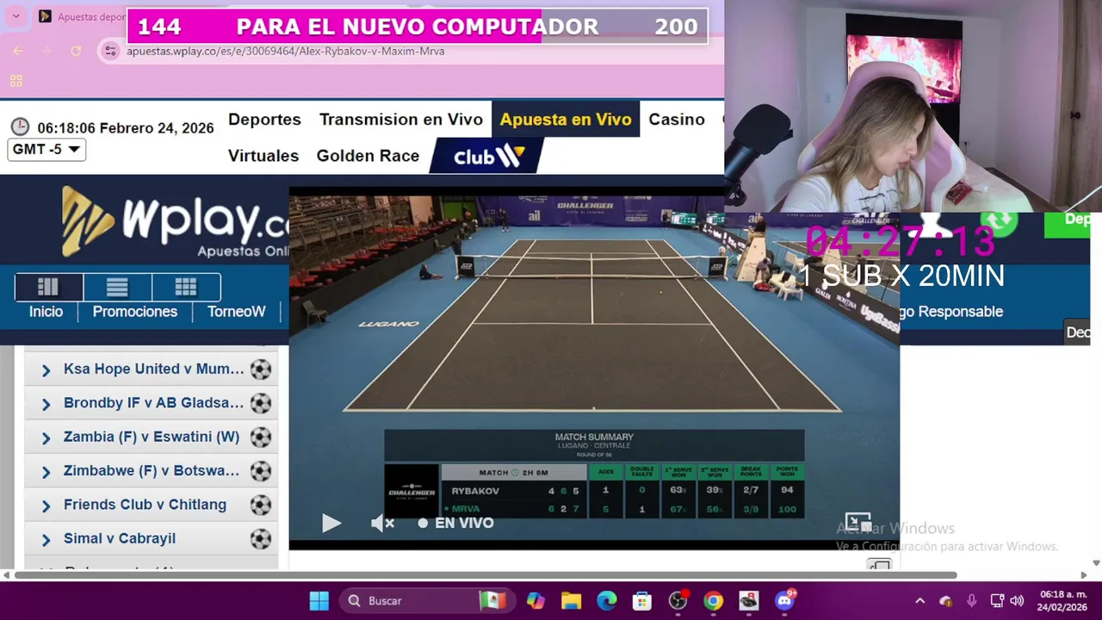Select the three-column layout view icon
Screen dimensions: 1102x620
[x=48, y=287]
